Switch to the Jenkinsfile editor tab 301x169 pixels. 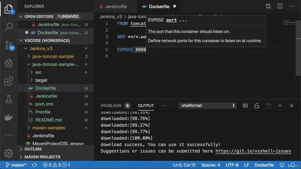pos(116,6)
